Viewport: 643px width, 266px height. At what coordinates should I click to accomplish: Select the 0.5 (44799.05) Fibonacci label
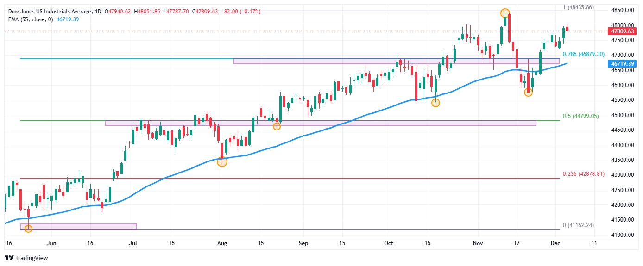580,116
